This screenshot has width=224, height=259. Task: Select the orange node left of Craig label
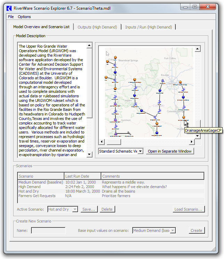tap(107, 62)
